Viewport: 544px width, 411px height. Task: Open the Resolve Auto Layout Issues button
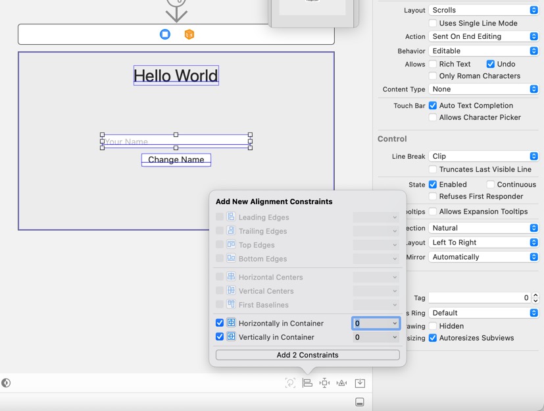tap(342, 383)
